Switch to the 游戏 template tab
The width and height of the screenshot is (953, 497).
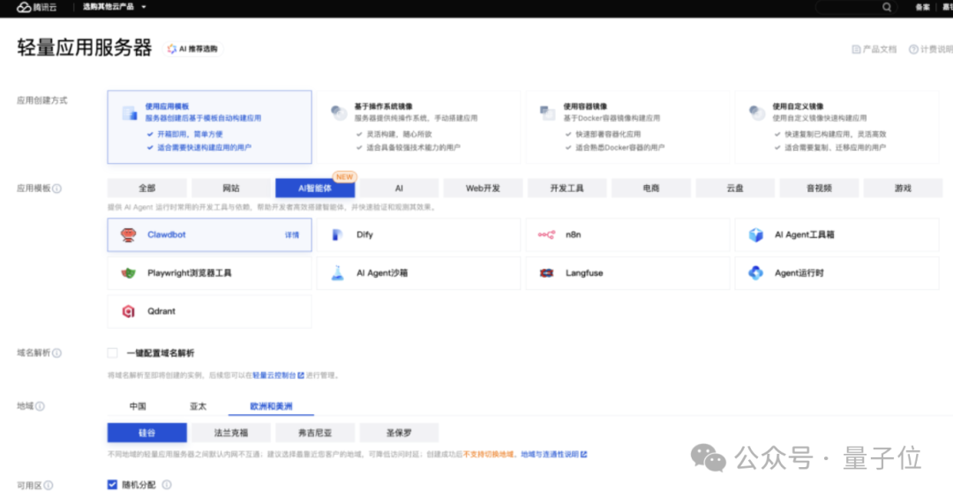903,188
